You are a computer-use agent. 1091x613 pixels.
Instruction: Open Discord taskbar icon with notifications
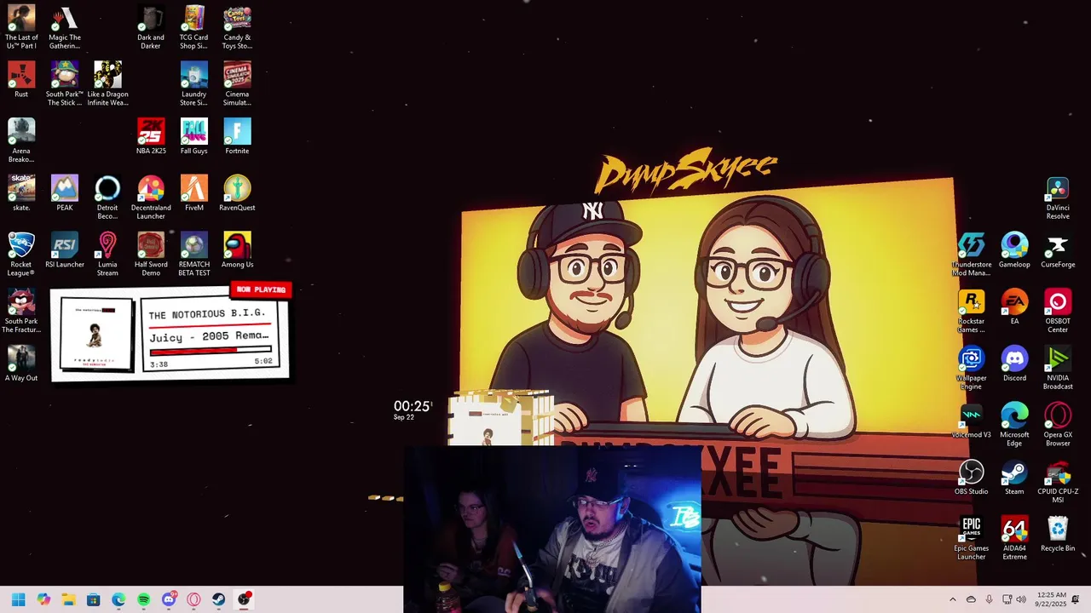click(169, 599)
